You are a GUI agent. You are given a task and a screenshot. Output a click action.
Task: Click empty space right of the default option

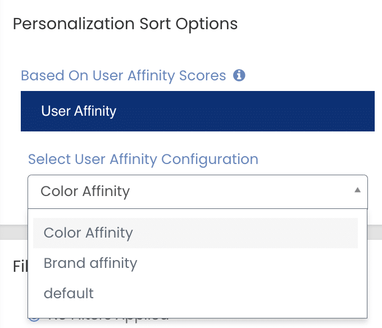pos(236,293)
